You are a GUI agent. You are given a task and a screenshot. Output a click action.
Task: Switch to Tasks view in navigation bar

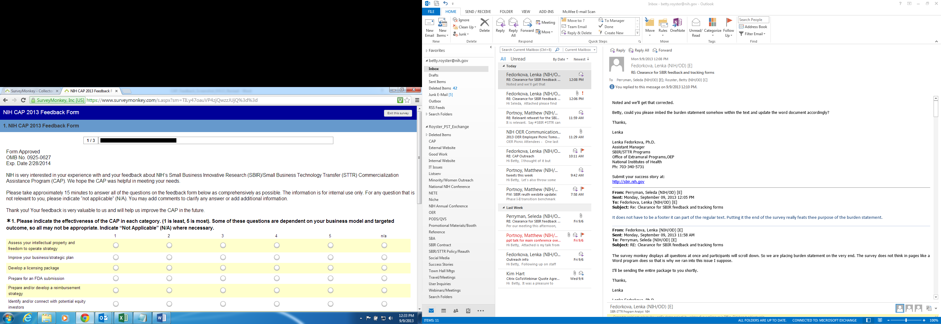click(x=468, y=311)
